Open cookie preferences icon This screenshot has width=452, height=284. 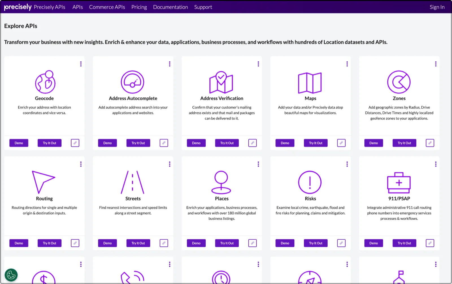tap(11, 275)
